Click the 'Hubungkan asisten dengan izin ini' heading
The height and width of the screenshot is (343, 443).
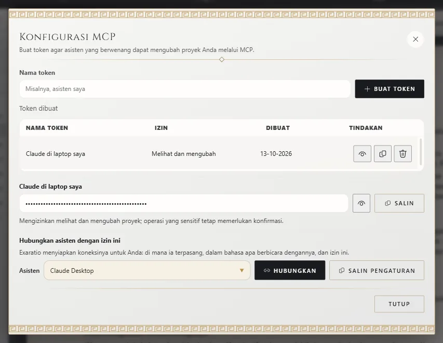[x=70, y=240]
